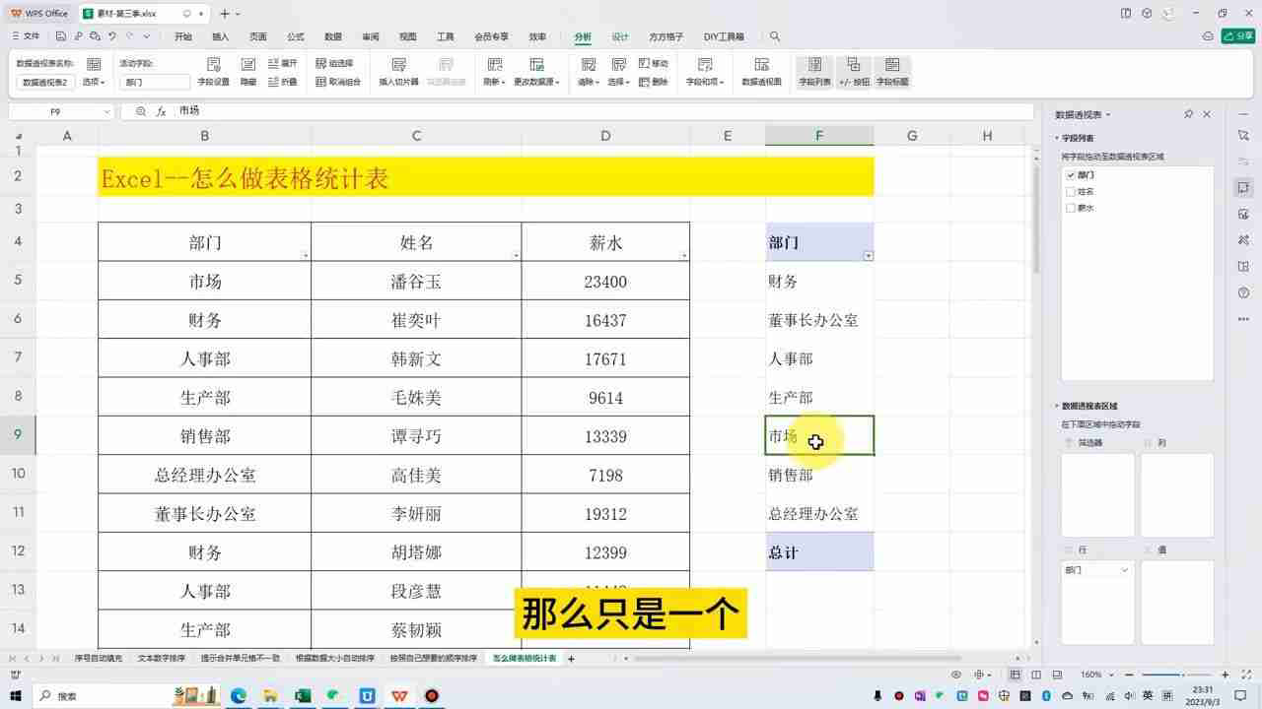The image size is (1262, 709).
Task: Open File Explorer from taskbar
Action: pos(270,695)
